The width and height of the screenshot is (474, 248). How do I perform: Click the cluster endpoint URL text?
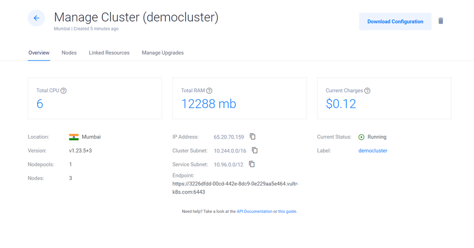(x=235, y=188)
